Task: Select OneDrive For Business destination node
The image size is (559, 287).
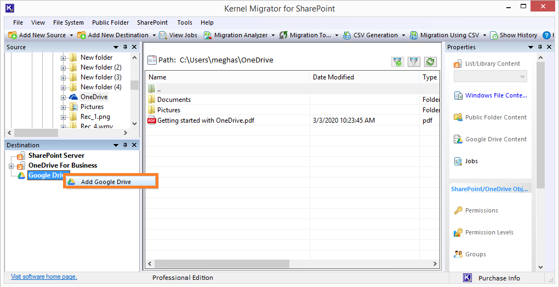Action: pyautogui.click(x=62, y=165)
